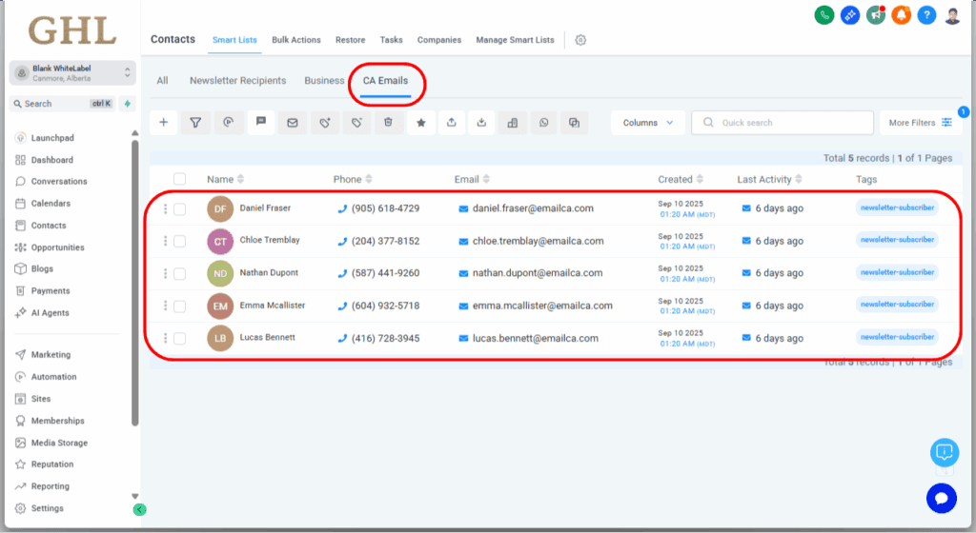976x533 pixels.
Task: Click the send review request star icon
Action: coord(420,123)
